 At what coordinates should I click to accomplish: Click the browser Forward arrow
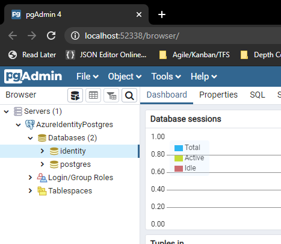[32, 36]
